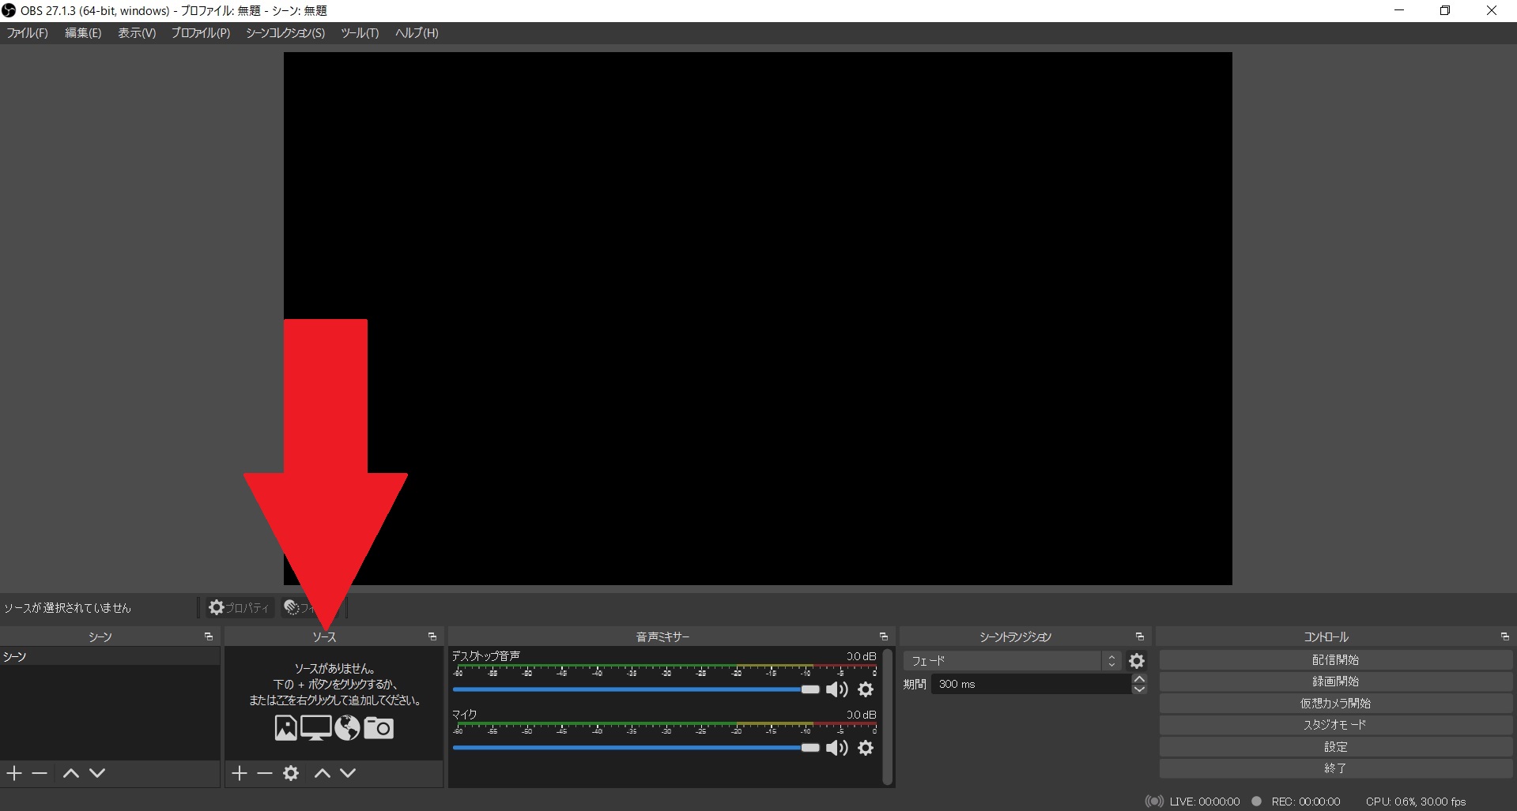
Task: Add a new scene with plus icon
Action: point(14,773)
